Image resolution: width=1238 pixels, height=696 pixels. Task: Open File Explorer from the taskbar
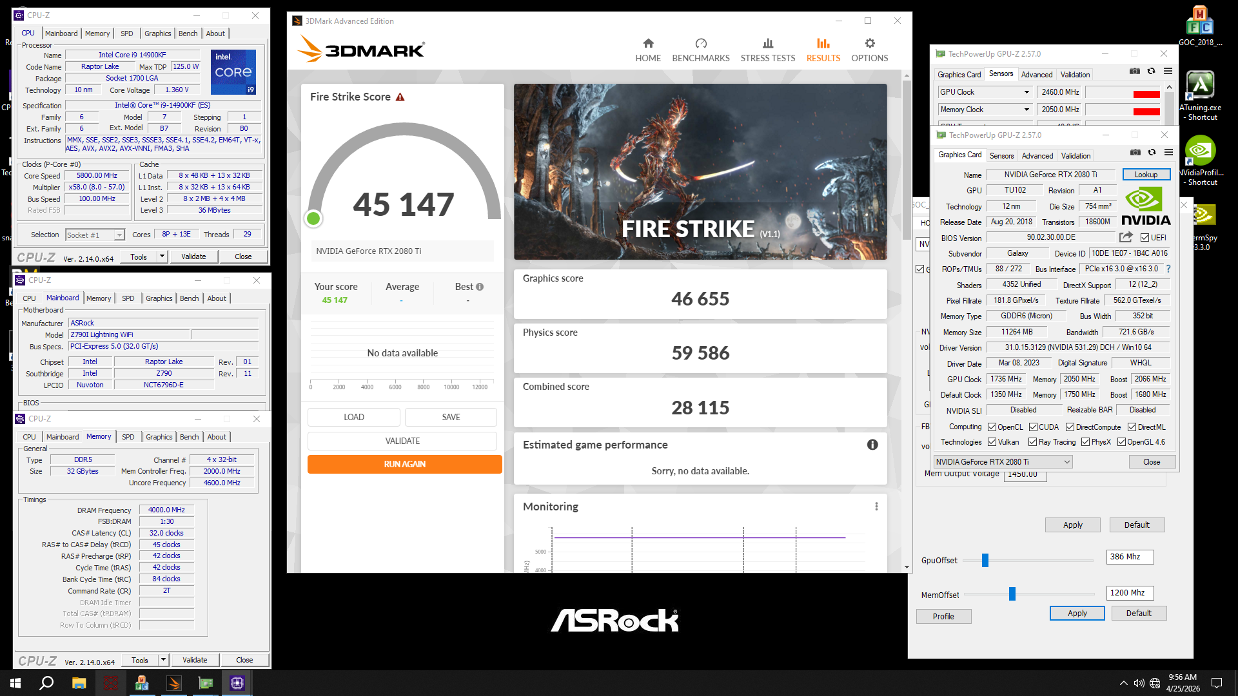[x=79, y=683]
